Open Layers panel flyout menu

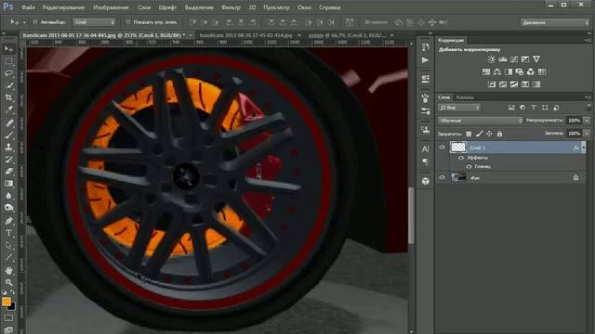pos(587,97)
